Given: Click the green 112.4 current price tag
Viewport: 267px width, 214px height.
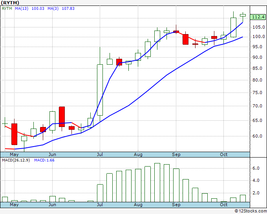Looking at the screenshot, I should click(258, 17).
